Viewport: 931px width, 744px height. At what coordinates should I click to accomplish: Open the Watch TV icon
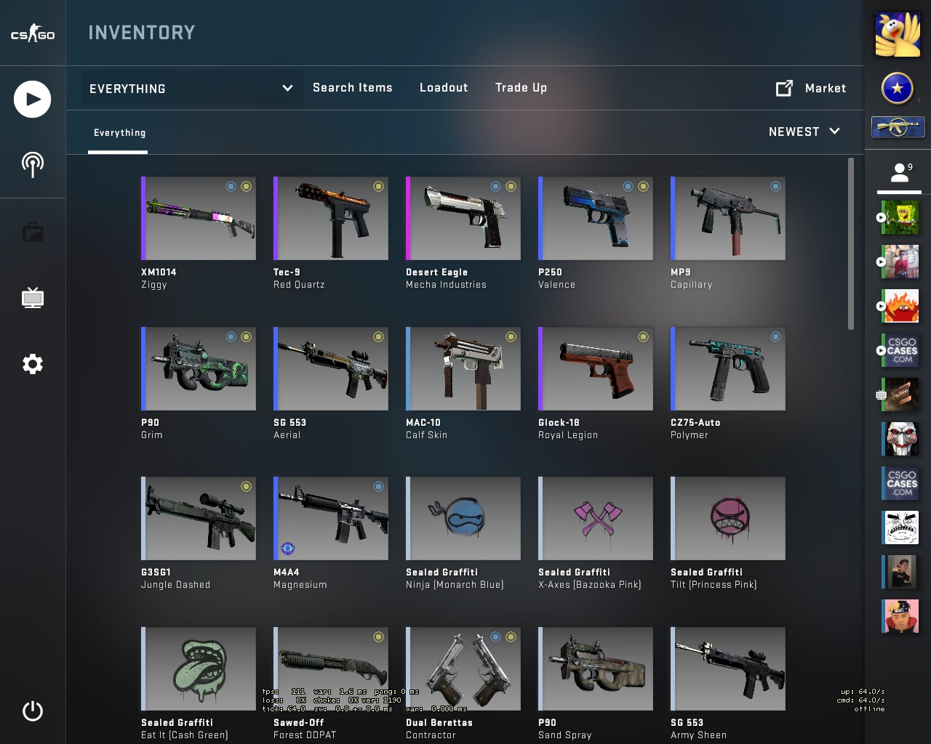(33, 297)
